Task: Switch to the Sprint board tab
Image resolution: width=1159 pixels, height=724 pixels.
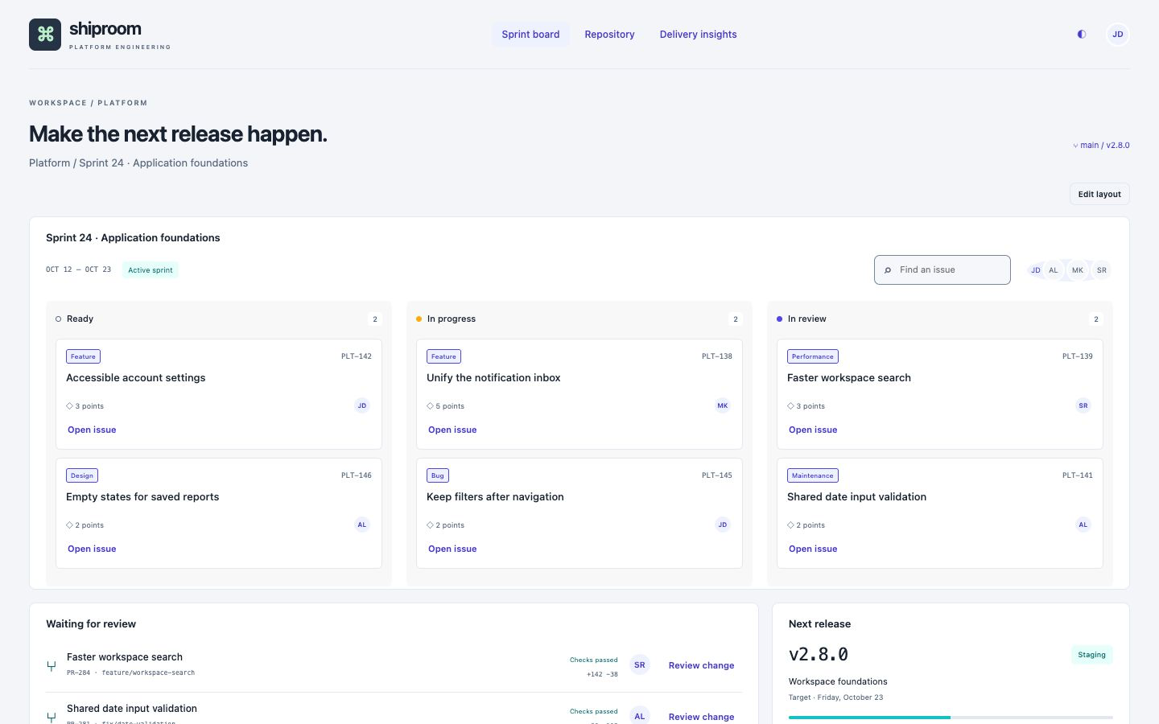Action: pos(530,35)
